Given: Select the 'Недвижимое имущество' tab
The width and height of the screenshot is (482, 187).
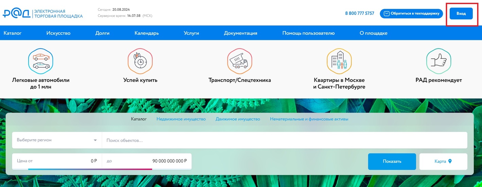Looking at the screenshot, I should 181,119.
